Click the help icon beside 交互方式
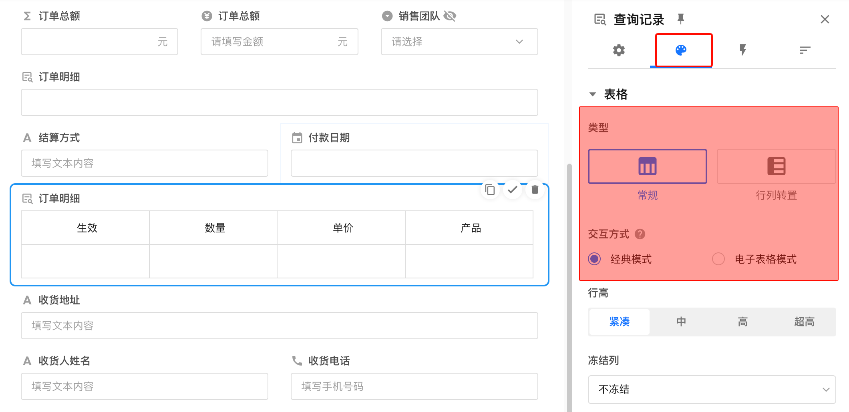This screenshot has height=412, width=849. coord(640,234)
